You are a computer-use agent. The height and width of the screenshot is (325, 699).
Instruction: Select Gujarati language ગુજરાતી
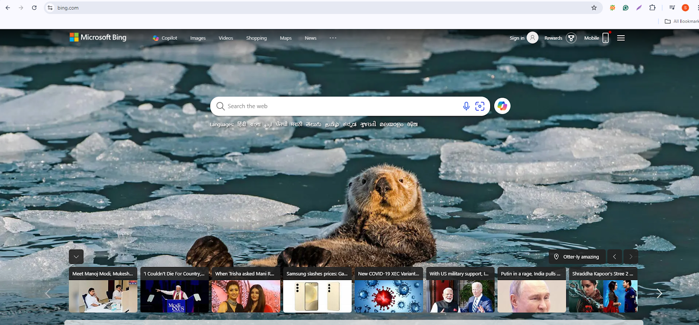click(368, 124)
